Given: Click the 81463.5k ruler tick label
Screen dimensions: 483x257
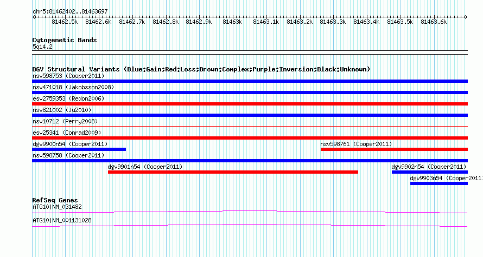Looking at the screenshot, I should pyautogui.click(x=400, y=22).
